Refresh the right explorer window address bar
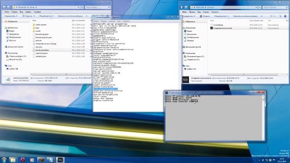The height and width of the screenshot is (163, 290). point(260,7)
